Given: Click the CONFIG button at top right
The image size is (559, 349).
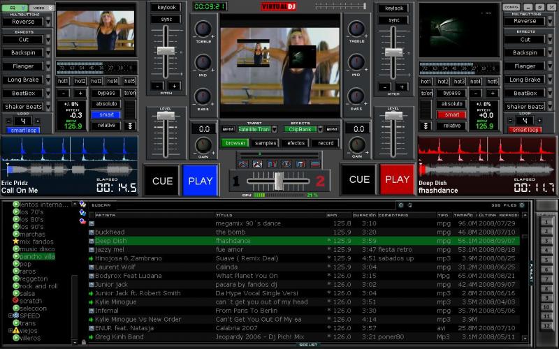Looking at the screenshot, I should (511, 6).
